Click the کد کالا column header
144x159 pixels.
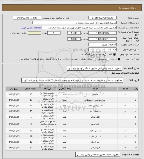pyautogui.click(x=125, y=89)
